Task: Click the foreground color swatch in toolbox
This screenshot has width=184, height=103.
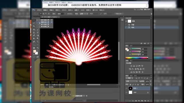Action: 34,51
